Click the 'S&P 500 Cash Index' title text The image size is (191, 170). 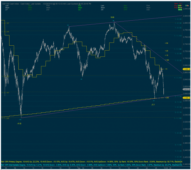point(11,4)
